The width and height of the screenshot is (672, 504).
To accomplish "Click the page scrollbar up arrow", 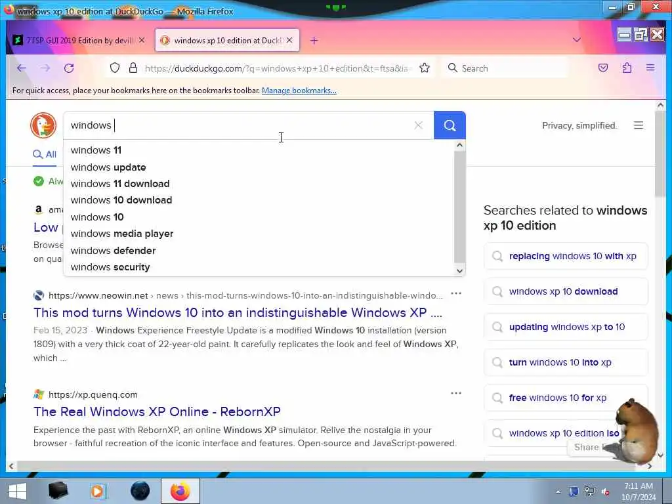I will 660,105.
